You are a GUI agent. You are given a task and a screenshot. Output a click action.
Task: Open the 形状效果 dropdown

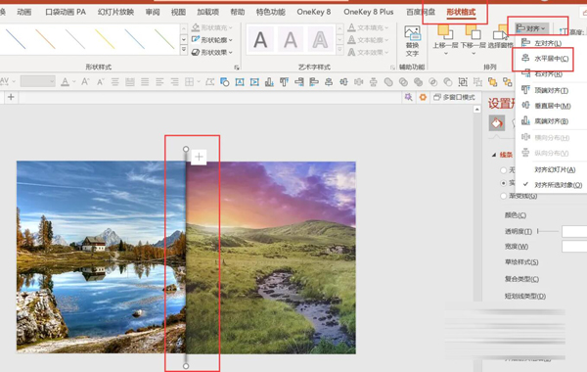212,52
